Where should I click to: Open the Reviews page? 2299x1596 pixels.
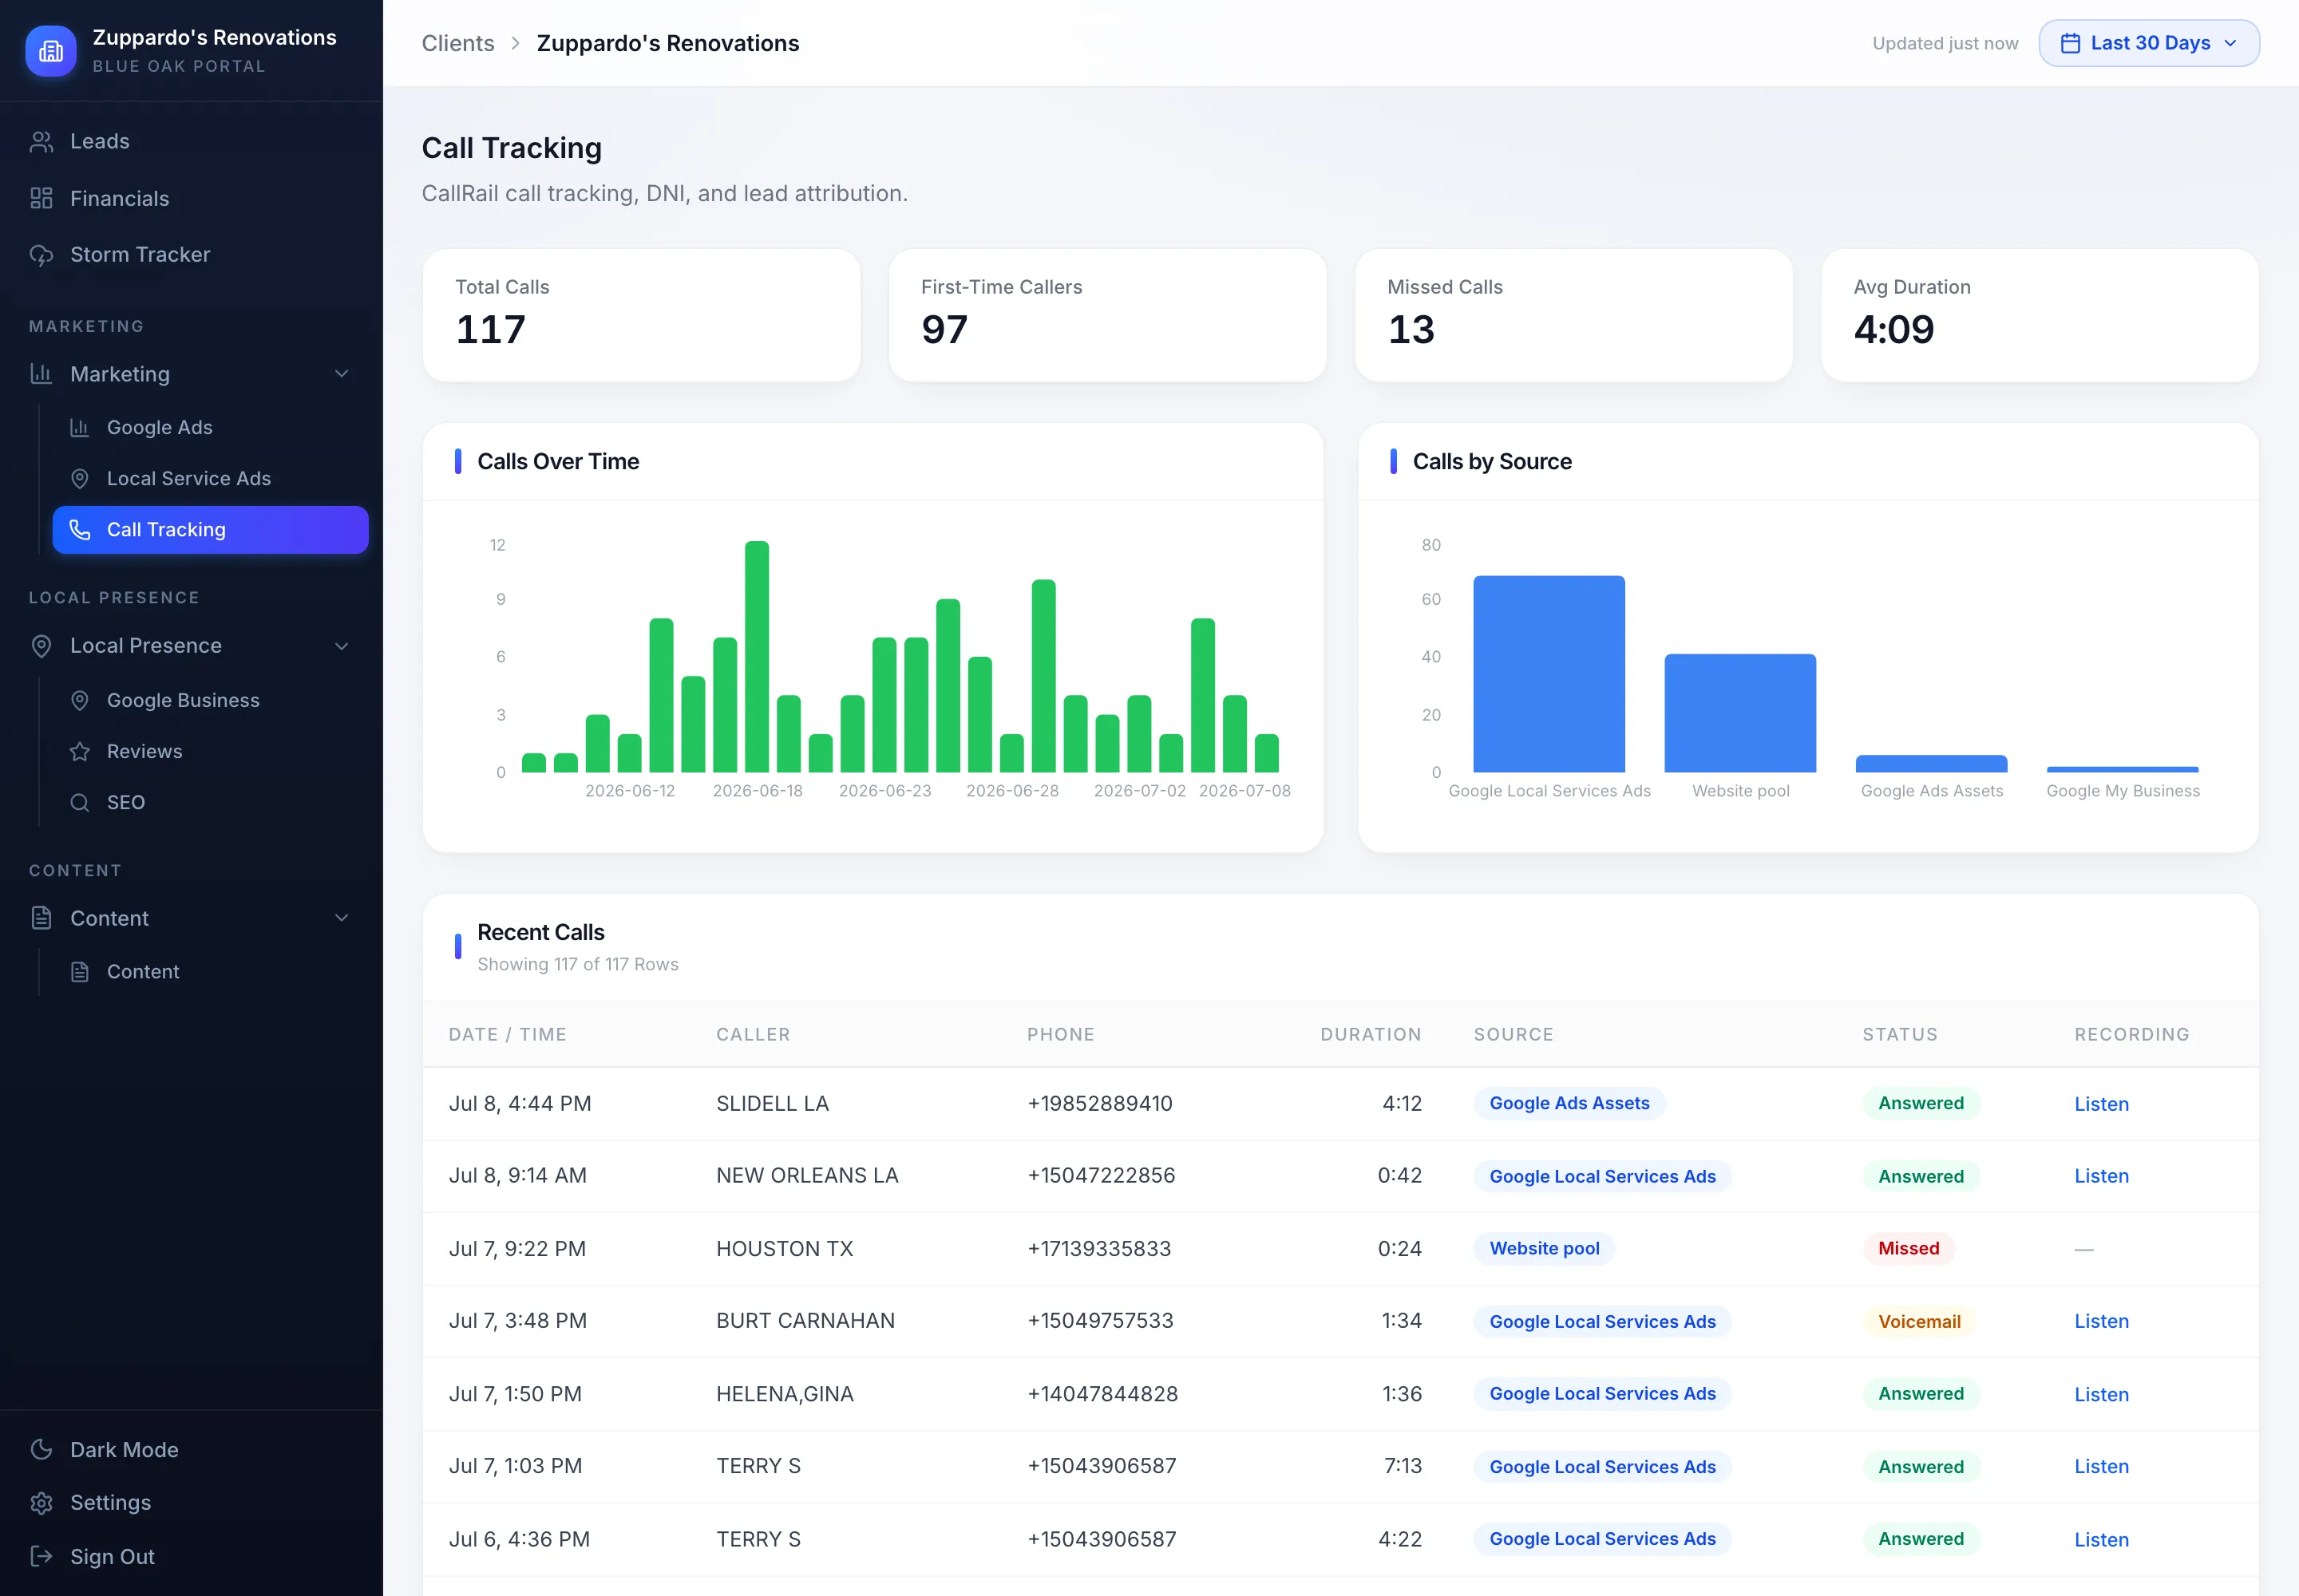(210, 752)
